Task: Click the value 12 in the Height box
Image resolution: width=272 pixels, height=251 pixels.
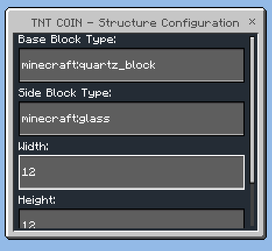Action: click(x=29, y=225)
